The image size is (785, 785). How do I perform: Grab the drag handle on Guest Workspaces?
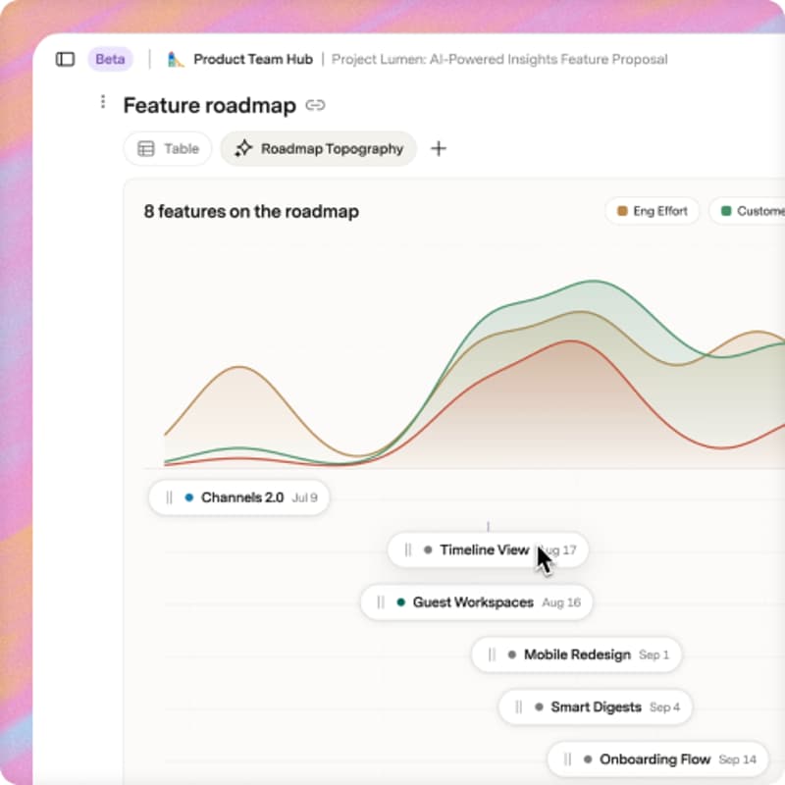tap(381, 602)
